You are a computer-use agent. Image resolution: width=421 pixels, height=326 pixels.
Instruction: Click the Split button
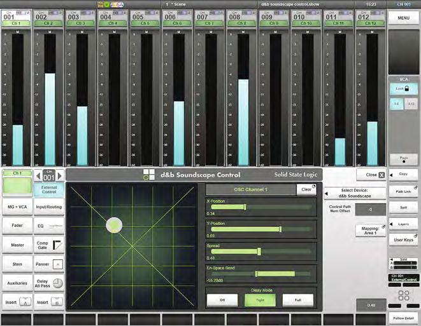pyautogui.click(x=403, y=208)
